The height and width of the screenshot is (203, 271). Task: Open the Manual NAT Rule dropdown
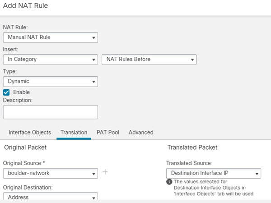(x=51, y=37)
